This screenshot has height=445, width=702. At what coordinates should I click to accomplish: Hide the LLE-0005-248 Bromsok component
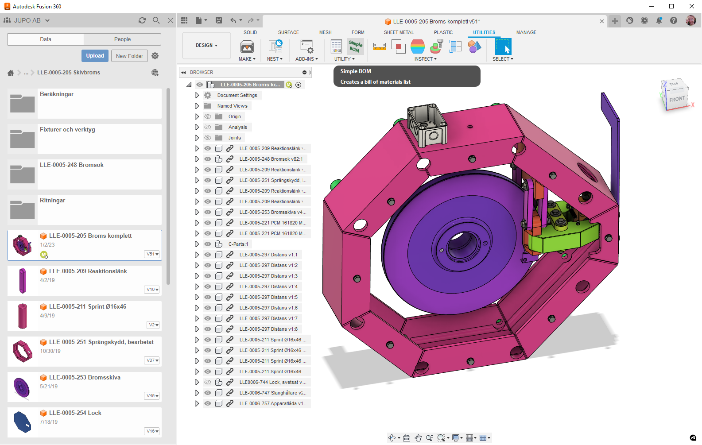tap(208, 159)
